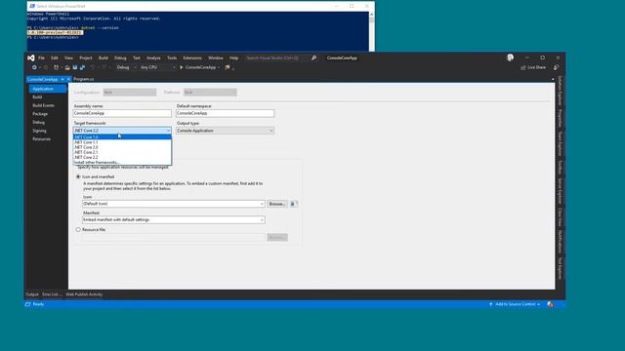Open the Solution Explorer side tab
Image resolution: width=625 pixels, height=351 pixels.
(x=560, y=91)
